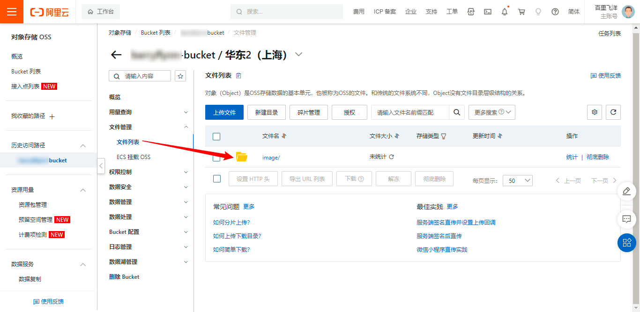The height and width of the screenshot is (312, 640).
Task: Open the hamburger main menu
Action: pyautogui.click(x=12, y=12)
